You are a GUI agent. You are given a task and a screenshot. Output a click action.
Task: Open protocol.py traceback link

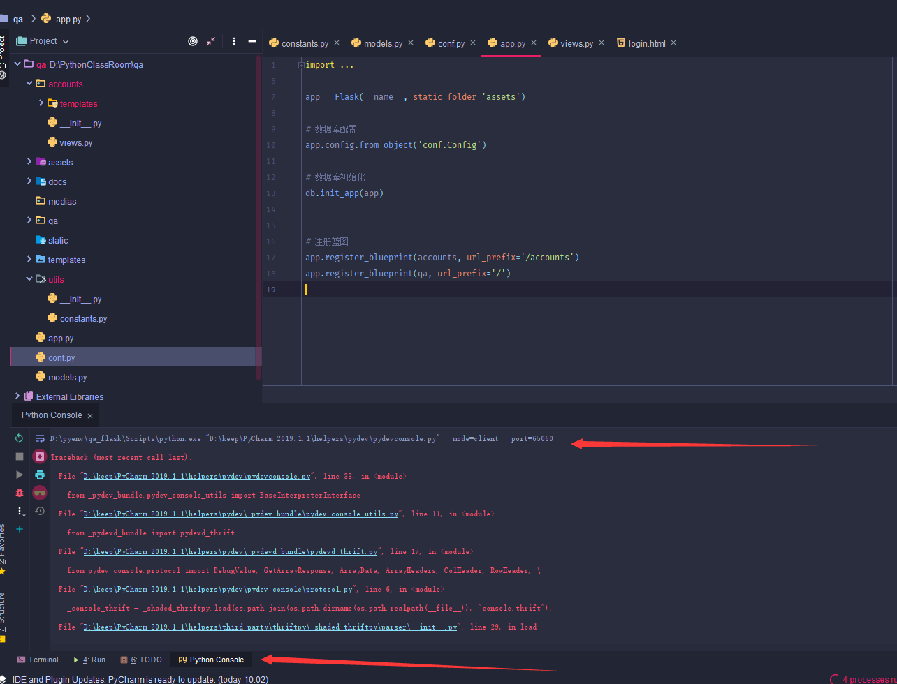(217, 589)
